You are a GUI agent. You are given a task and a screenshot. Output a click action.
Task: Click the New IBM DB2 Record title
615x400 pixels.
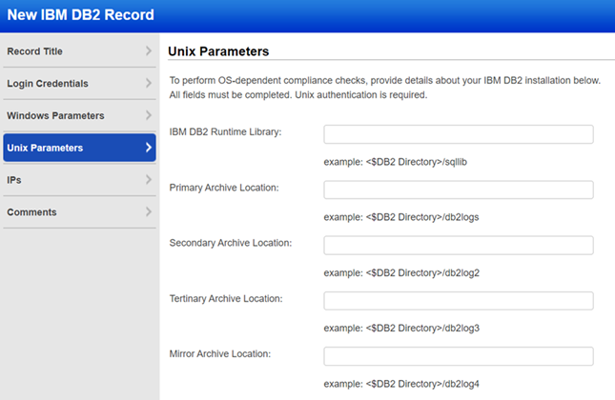tap(80, 15)
